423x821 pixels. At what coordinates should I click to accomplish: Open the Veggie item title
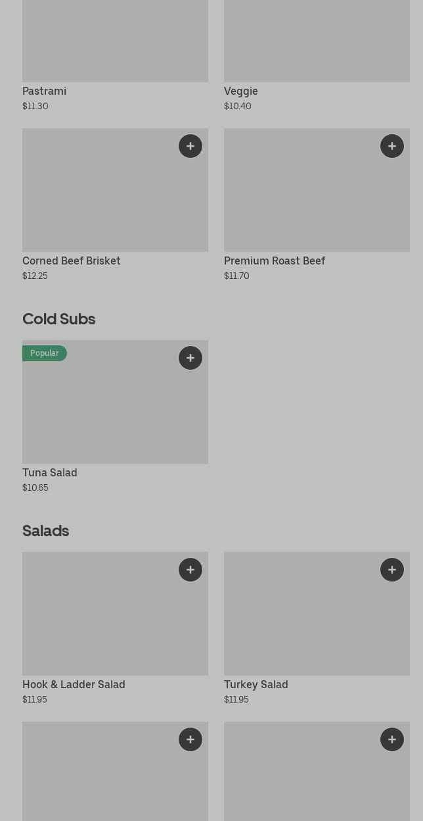click(241, 91)
